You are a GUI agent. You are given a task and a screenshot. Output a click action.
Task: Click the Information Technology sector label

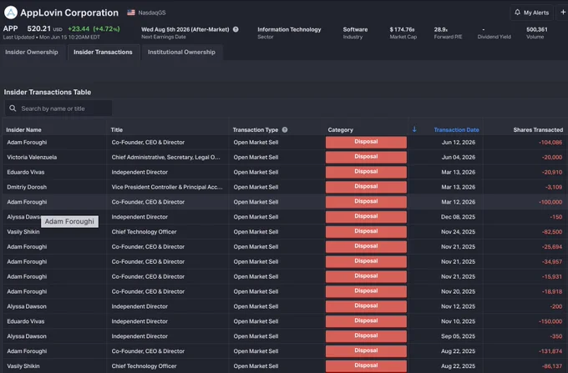(289, 29)
